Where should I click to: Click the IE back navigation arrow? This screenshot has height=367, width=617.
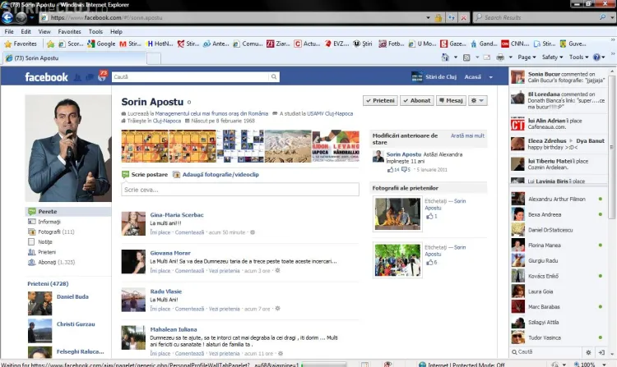10,16
